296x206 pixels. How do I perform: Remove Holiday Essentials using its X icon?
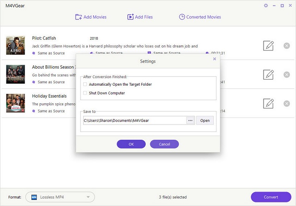coord(286,103)
